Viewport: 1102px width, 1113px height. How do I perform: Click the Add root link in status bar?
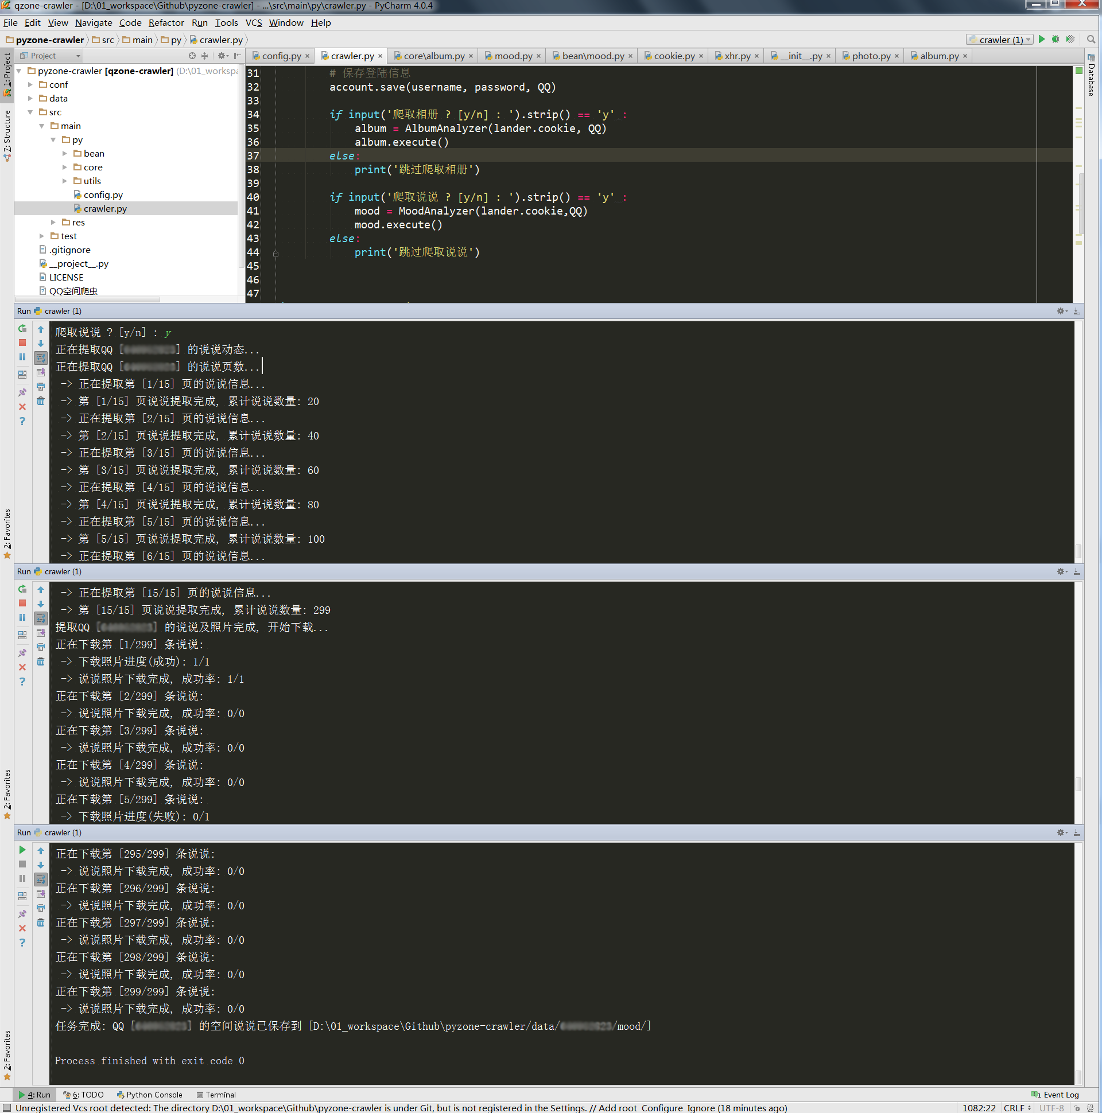(x=617, y=1107)
